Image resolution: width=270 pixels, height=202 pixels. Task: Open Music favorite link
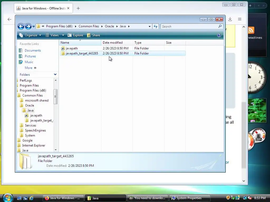29,62
